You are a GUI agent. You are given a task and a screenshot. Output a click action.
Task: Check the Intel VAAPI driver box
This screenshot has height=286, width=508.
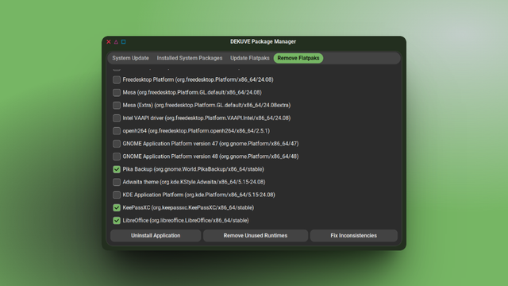117,118
